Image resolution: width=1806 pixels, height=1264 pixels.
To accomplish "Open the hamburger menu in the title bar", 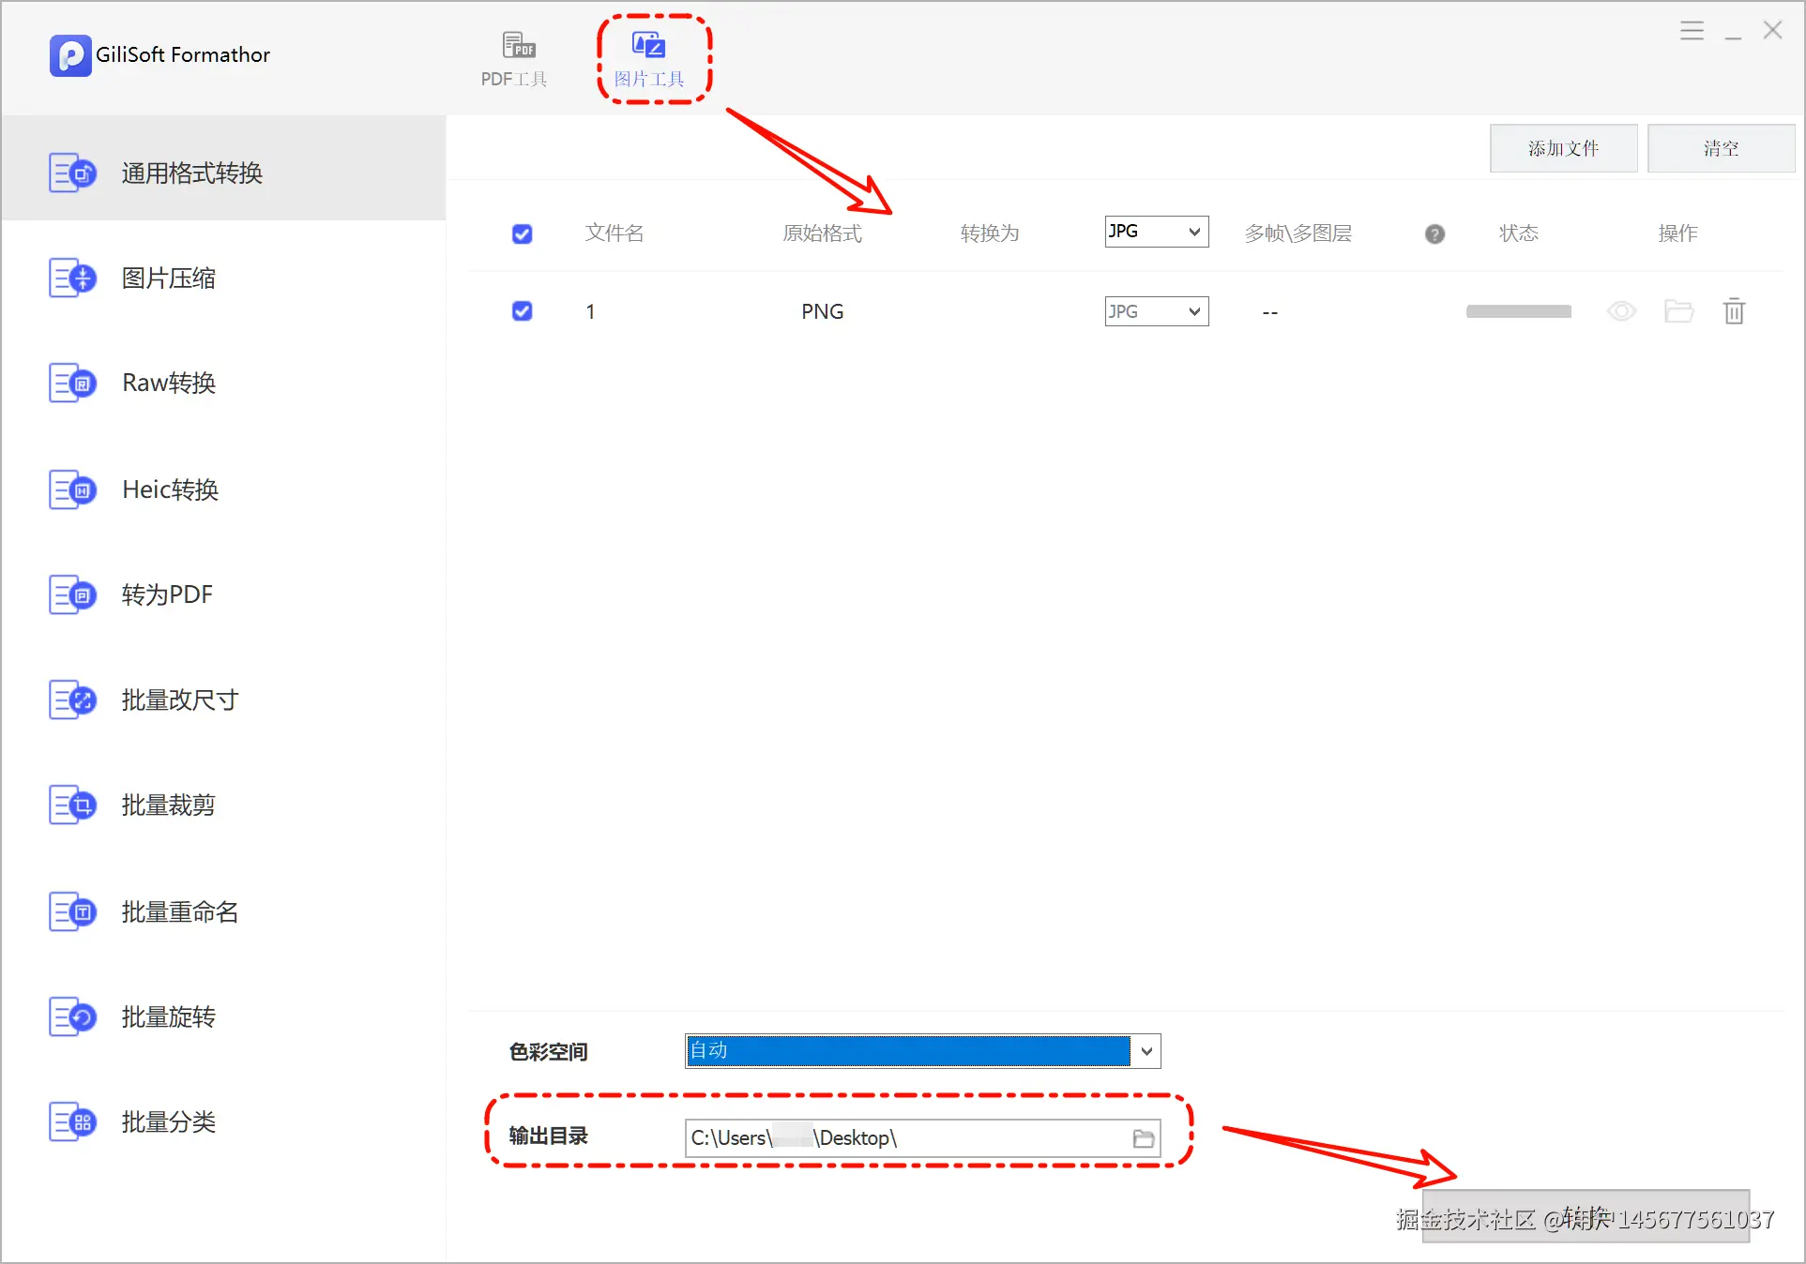I will 1691,31.
